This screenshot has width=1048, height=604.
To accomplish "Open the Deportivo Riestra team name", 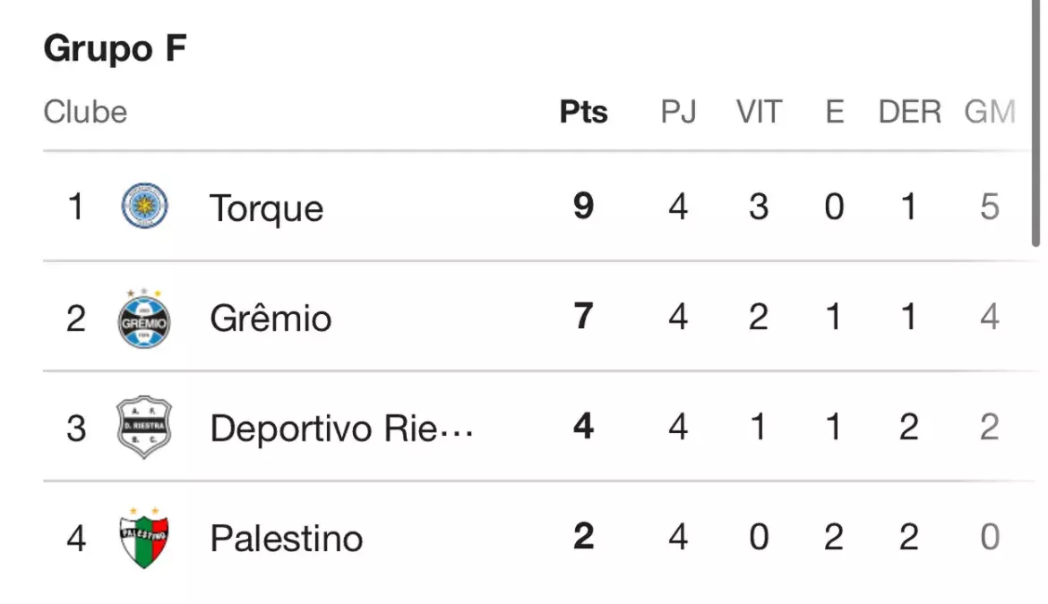I will pos(341,428).
